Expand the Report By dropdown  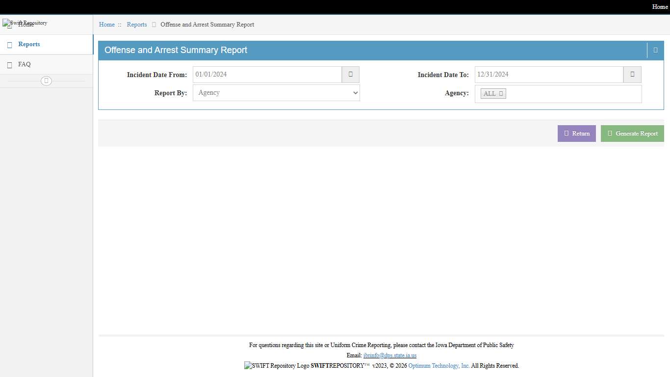[x=276, y=93]
